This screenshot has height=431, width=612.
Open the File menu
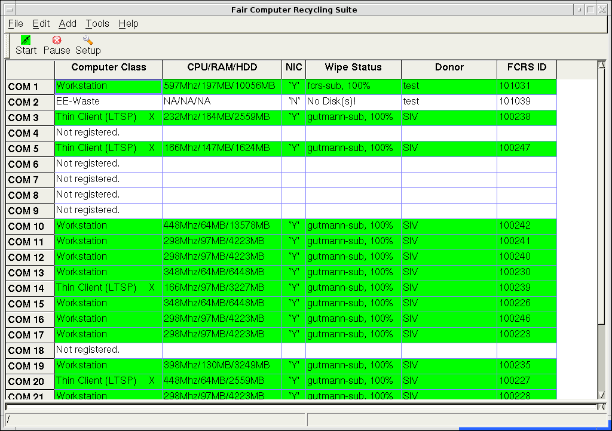click(x=16, y=24)
